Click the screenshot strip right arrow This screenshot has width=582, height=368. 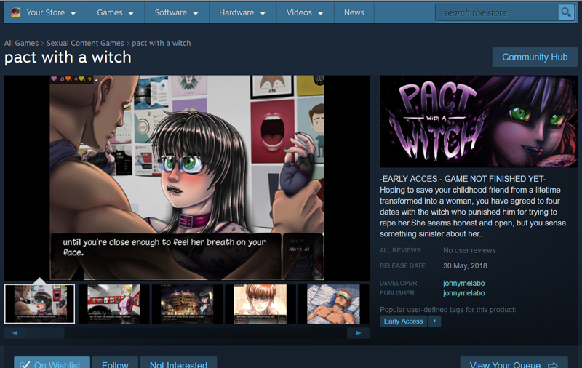pos(358,333)
